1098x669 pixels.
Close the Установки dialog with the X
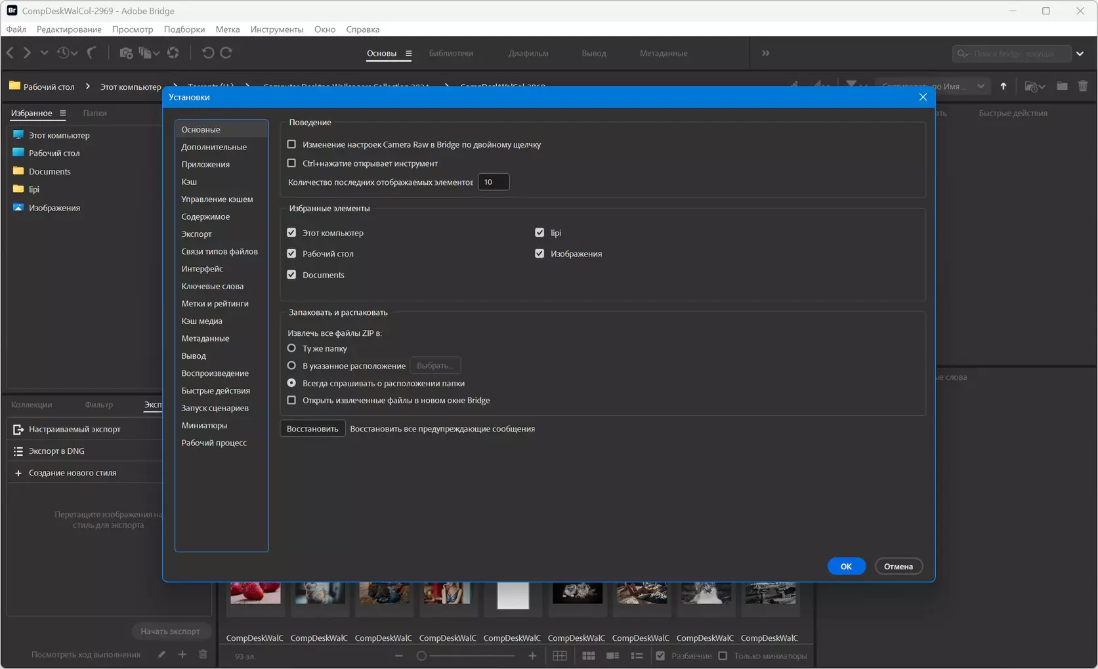point(923,97)
